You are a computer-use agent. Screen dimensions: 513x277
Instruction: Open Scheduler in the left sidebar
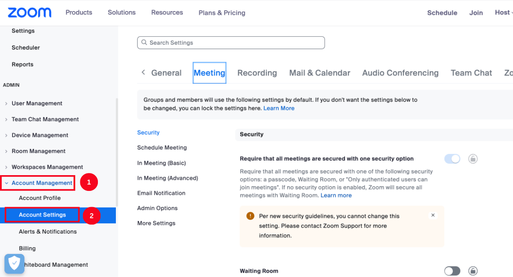(26, 47)
